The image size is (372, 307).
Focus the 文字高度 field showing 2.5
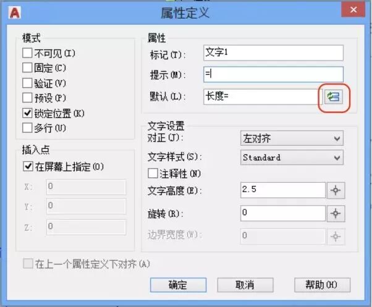282,190
